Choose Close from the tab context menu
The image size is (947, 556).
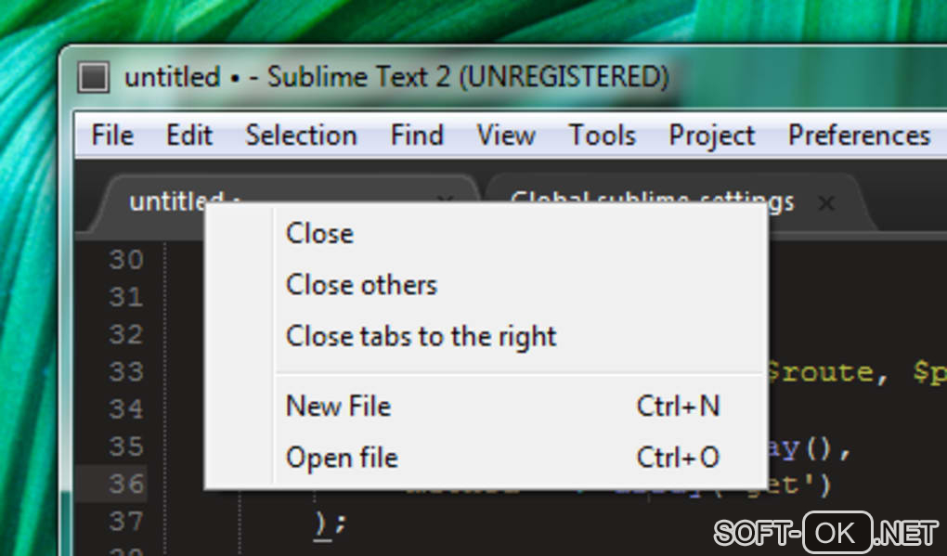tap(319, 233)
